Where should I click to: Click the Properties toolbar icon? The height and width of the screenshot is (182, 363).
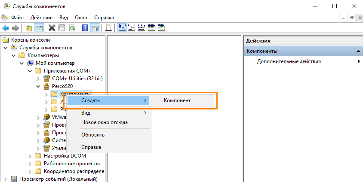pos(62,28)
